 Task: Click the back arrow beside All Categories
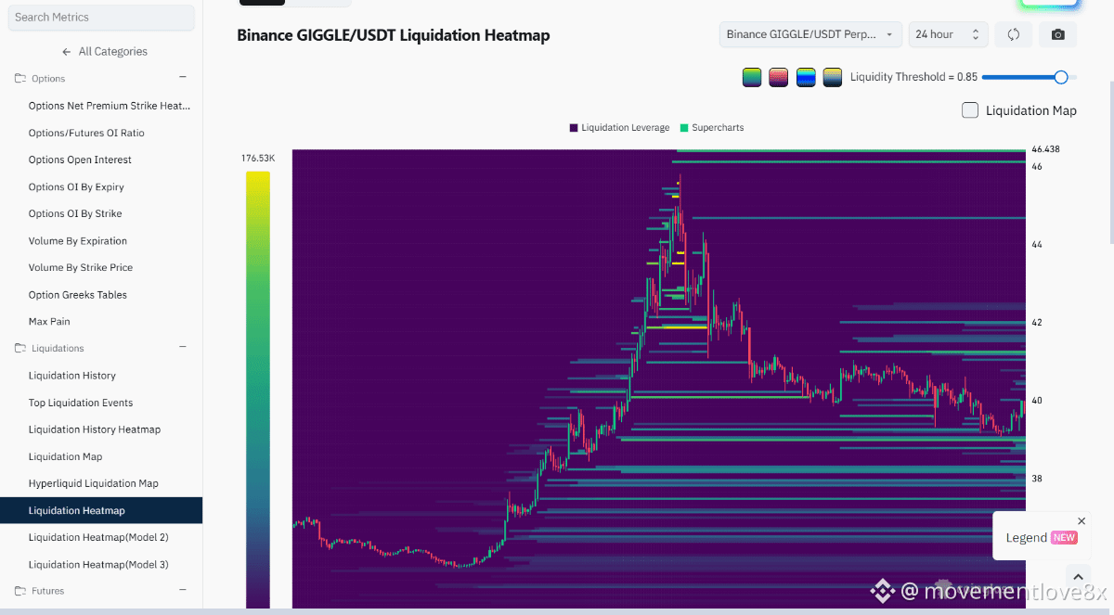66,51
